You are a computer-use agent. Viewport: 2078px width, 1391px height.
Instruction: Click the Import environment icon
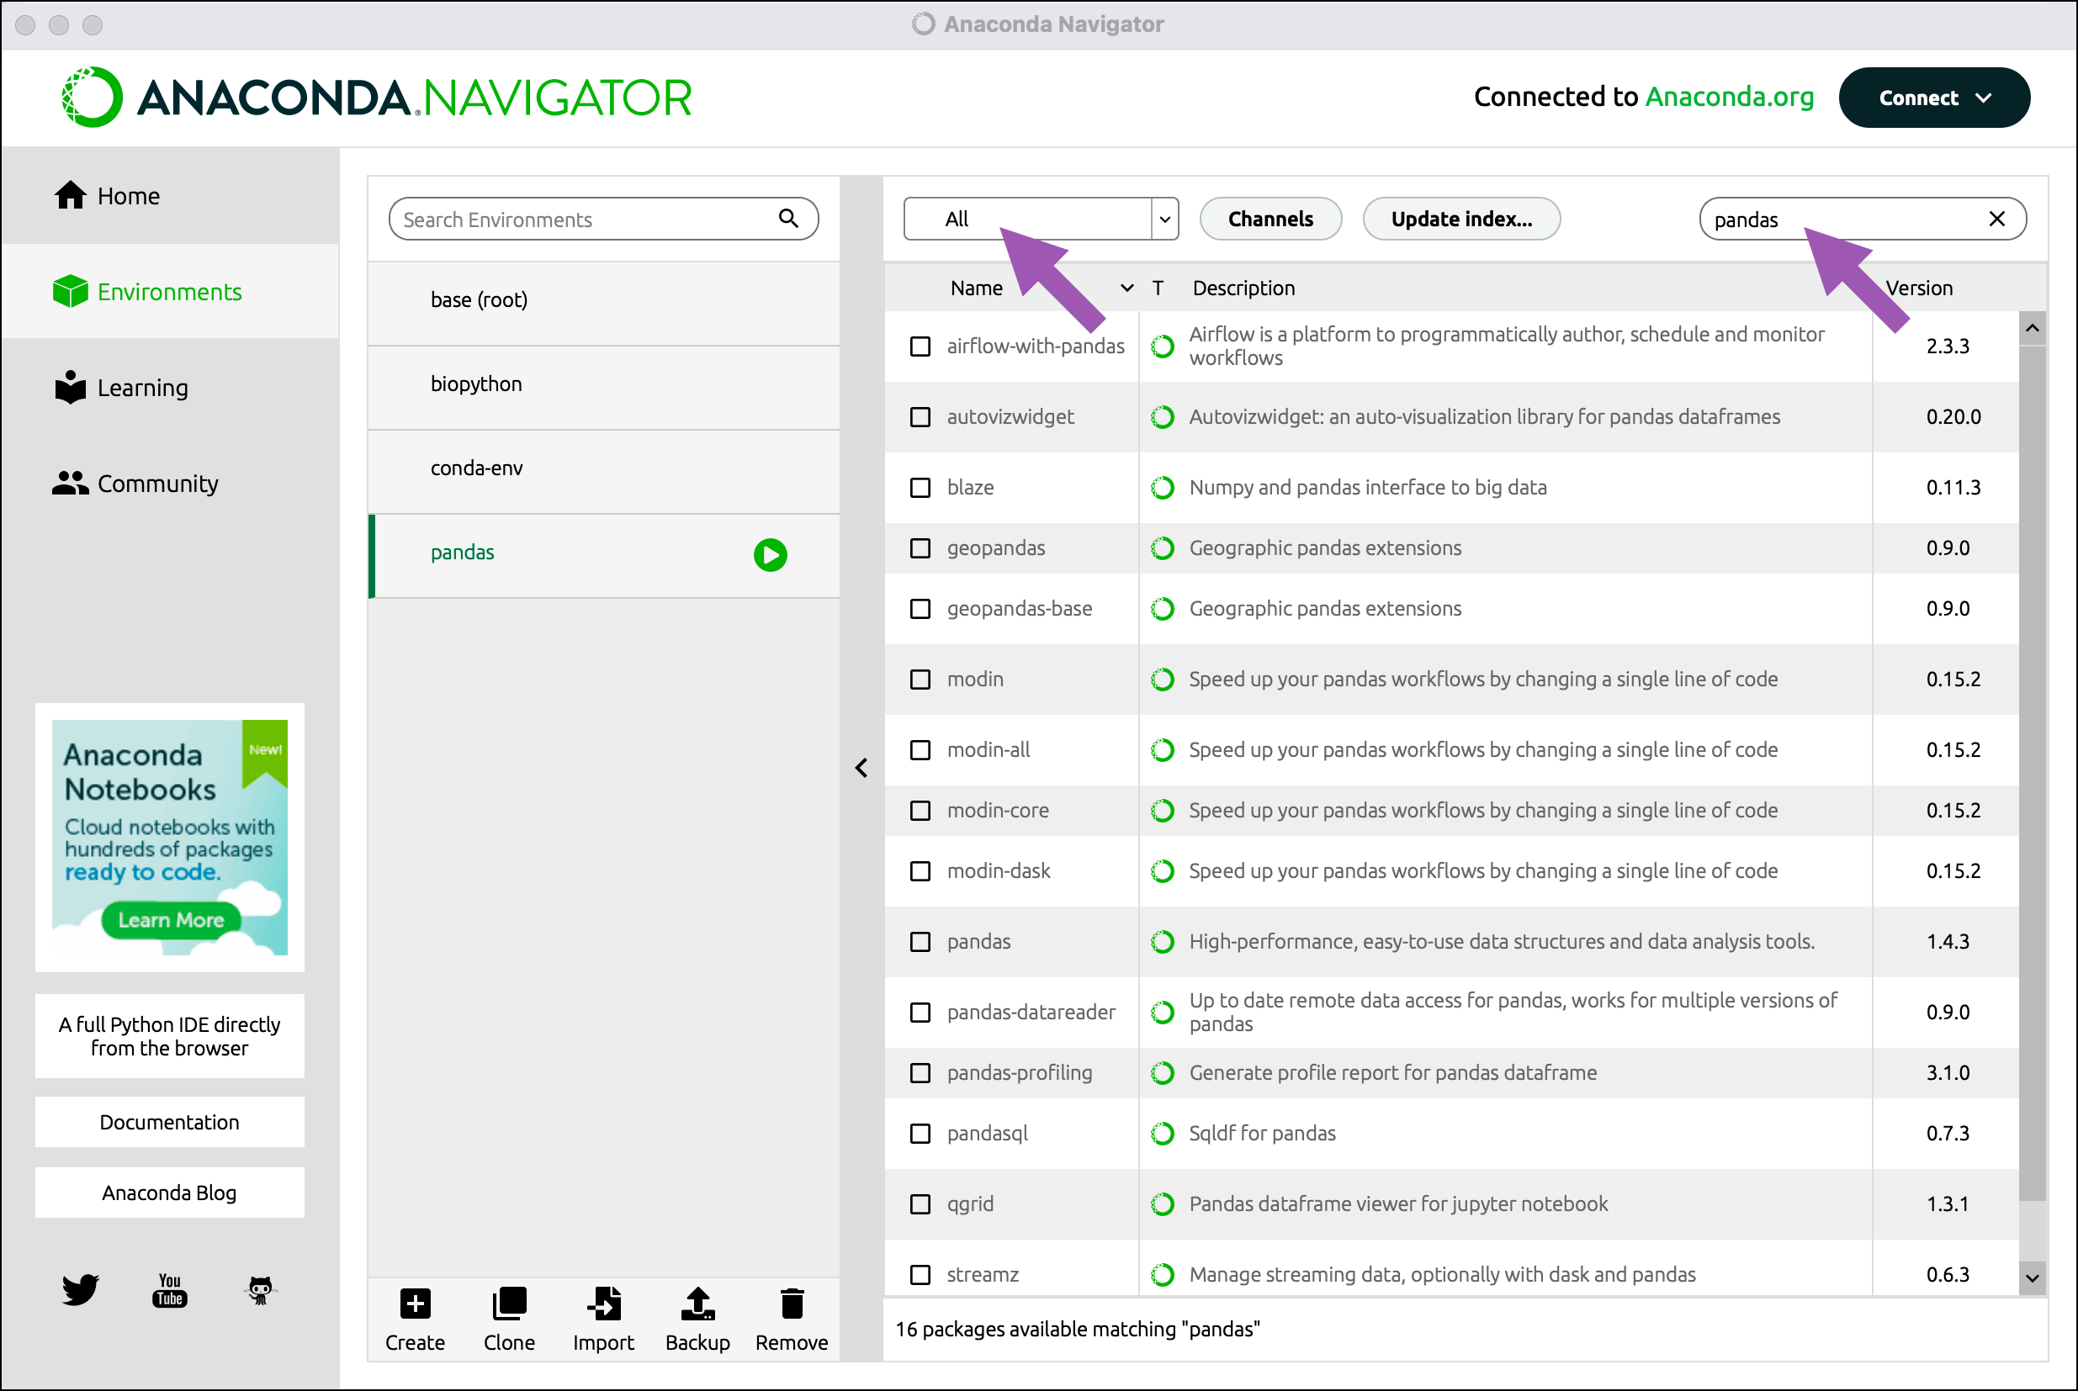tap(603, 1304)
